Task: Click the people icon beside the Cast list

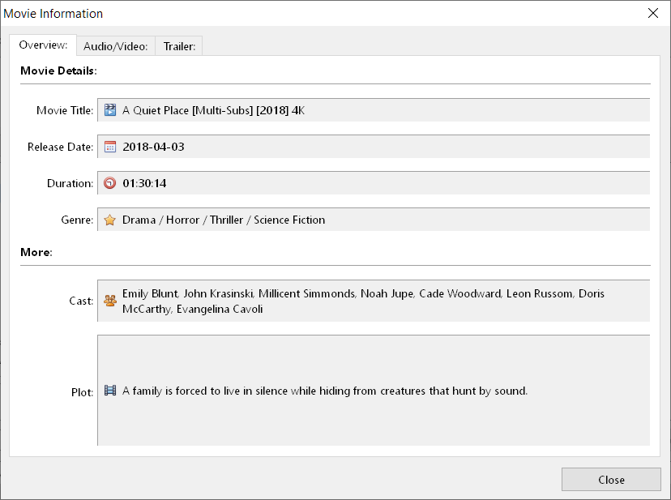Action: 109,300
